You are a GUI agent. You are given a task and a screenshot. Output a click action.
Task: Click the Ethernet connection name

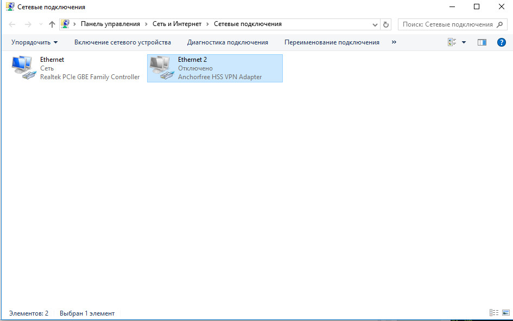tap(52, 60)
